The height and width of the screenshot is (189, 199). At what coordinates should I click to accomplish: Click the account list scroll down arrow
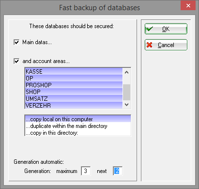(x=127, y=105)
